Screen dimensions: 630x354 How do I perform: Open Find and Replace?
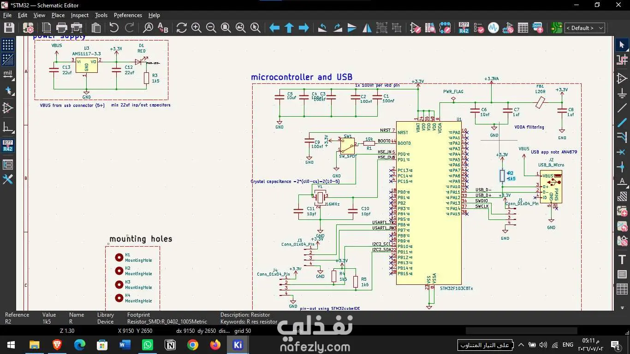(163, 28)
